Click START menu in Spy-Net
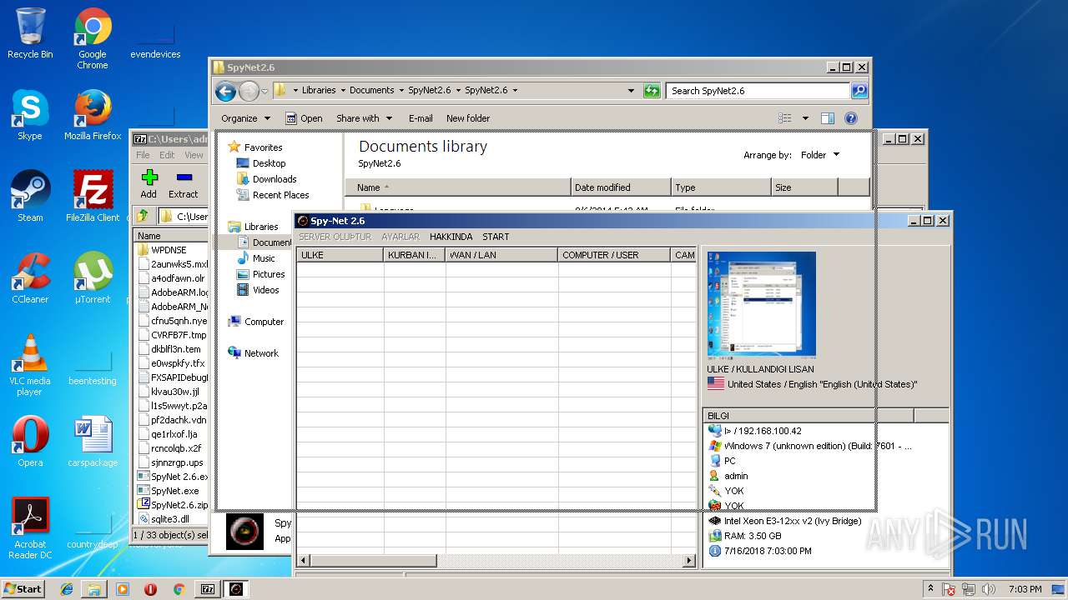1068x600 pixels. click(496, 237)
